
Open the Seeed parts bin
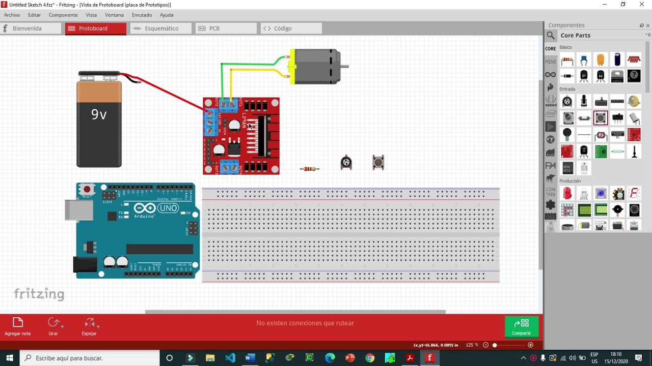pos(551,101)
